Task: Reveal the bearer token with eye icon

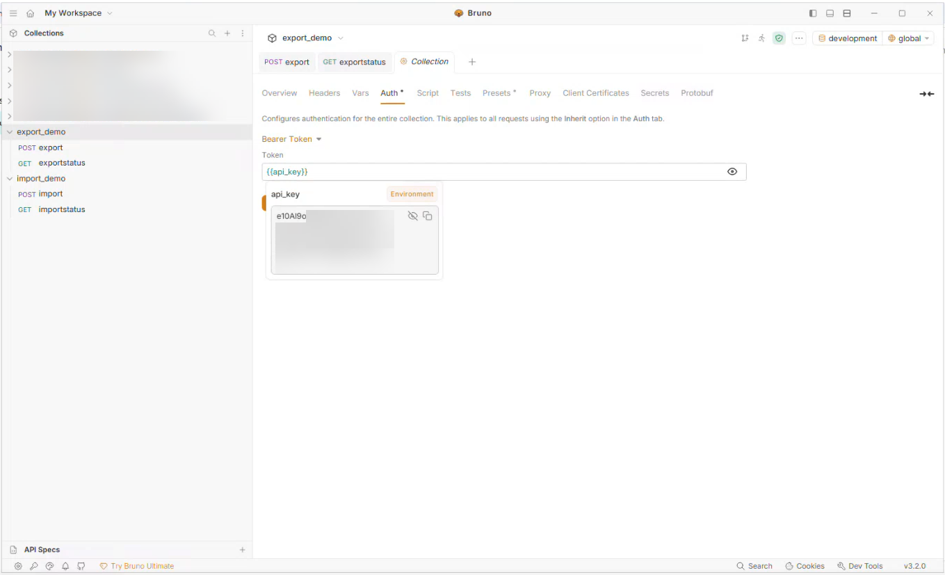Action: (732, 172)
